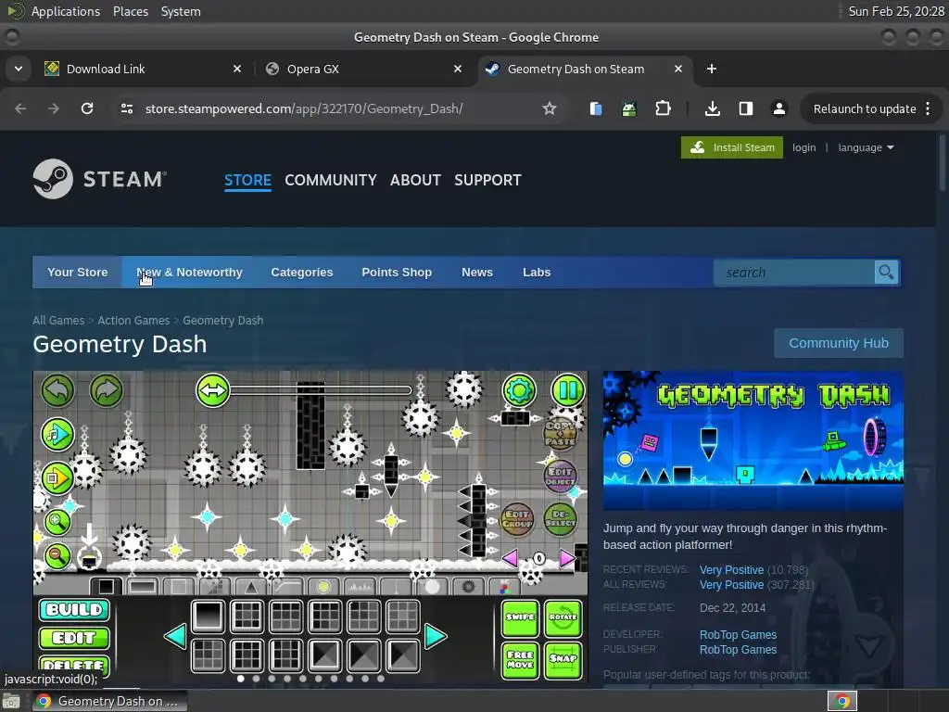Open the tab search dropdown arrow
The image size is (949, 712).
(19, 69)
